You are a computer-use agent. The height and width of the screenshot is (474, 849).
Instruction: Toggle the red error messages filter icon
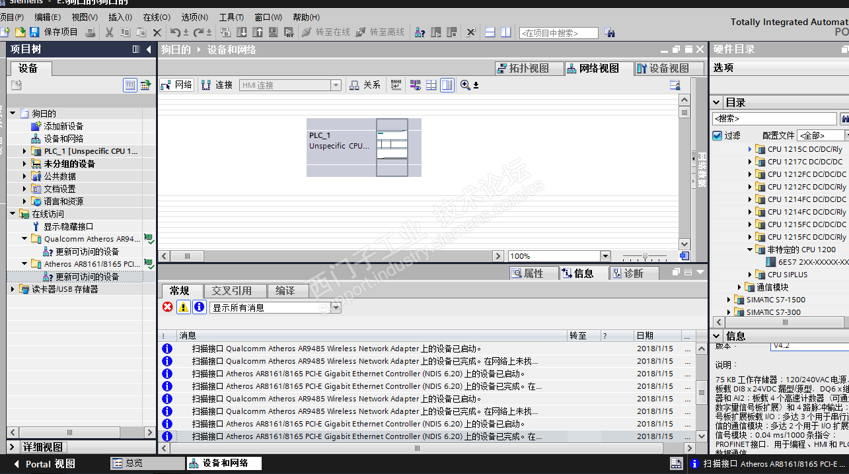pos(168,307)
